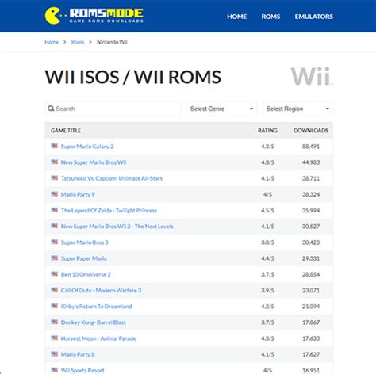Click the search magnifier icon
This screenshot has height=374, width=376.
[51, 109]
